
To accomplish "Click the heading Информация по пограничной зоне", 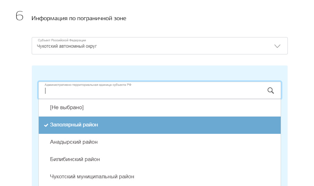I will 79,18.
